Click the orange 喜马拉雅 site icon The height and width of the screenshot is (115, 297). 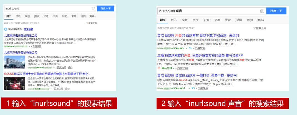(159, 68)
